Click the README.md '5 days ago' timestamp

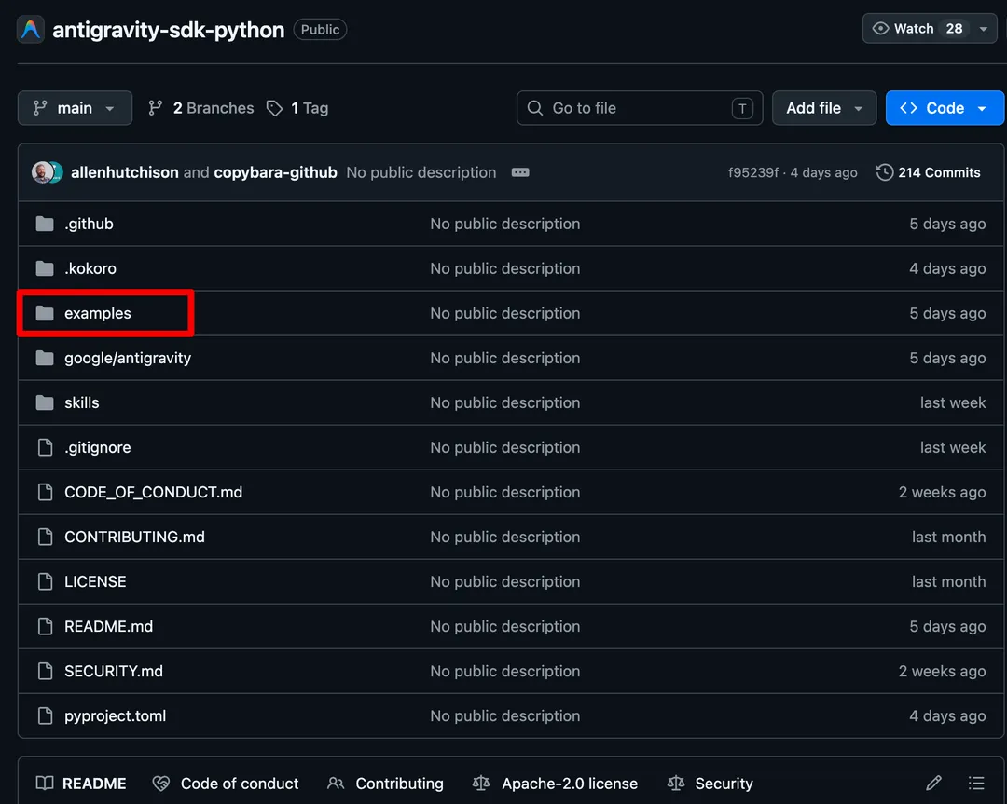tap(947, 626)
